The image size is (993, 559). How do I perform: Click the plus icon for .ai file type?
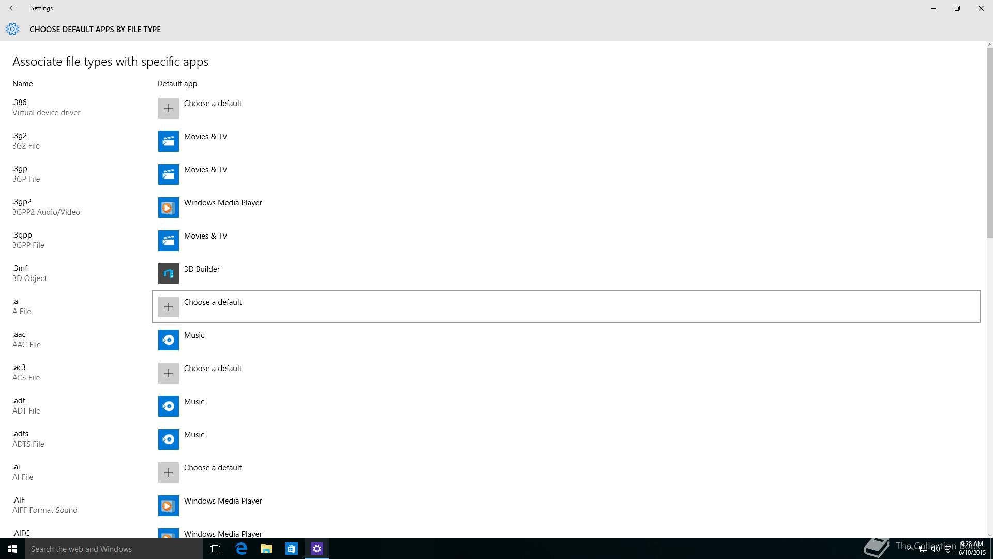(168, 473)
